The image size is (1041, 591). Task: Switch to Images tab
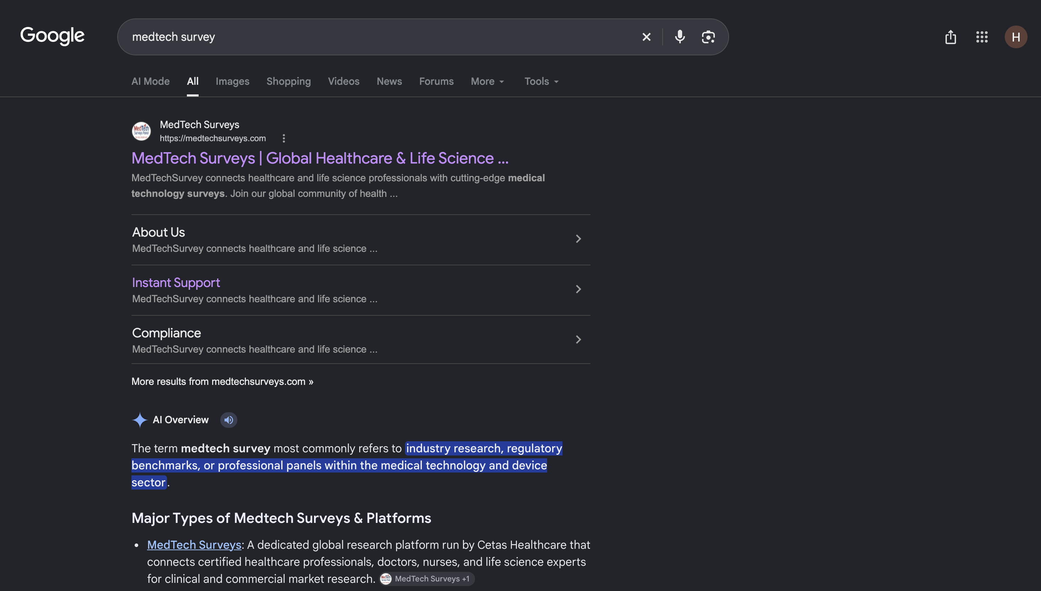232,81
